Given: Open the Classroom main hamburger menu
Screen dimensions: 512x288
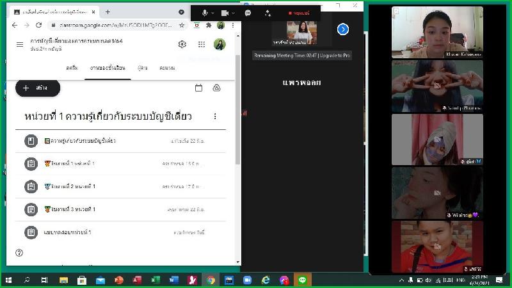Looking at the screenshot, I should click(x=19, y=44).
